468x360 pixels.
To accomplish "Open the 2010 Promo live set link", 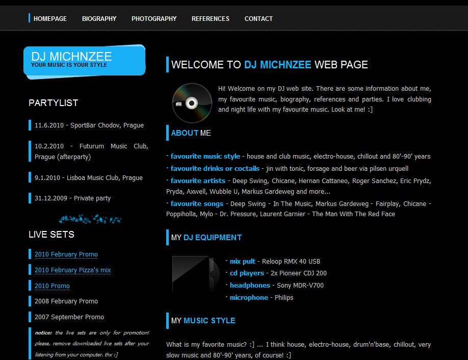I will pyautogui.click(x=52, y=286).
